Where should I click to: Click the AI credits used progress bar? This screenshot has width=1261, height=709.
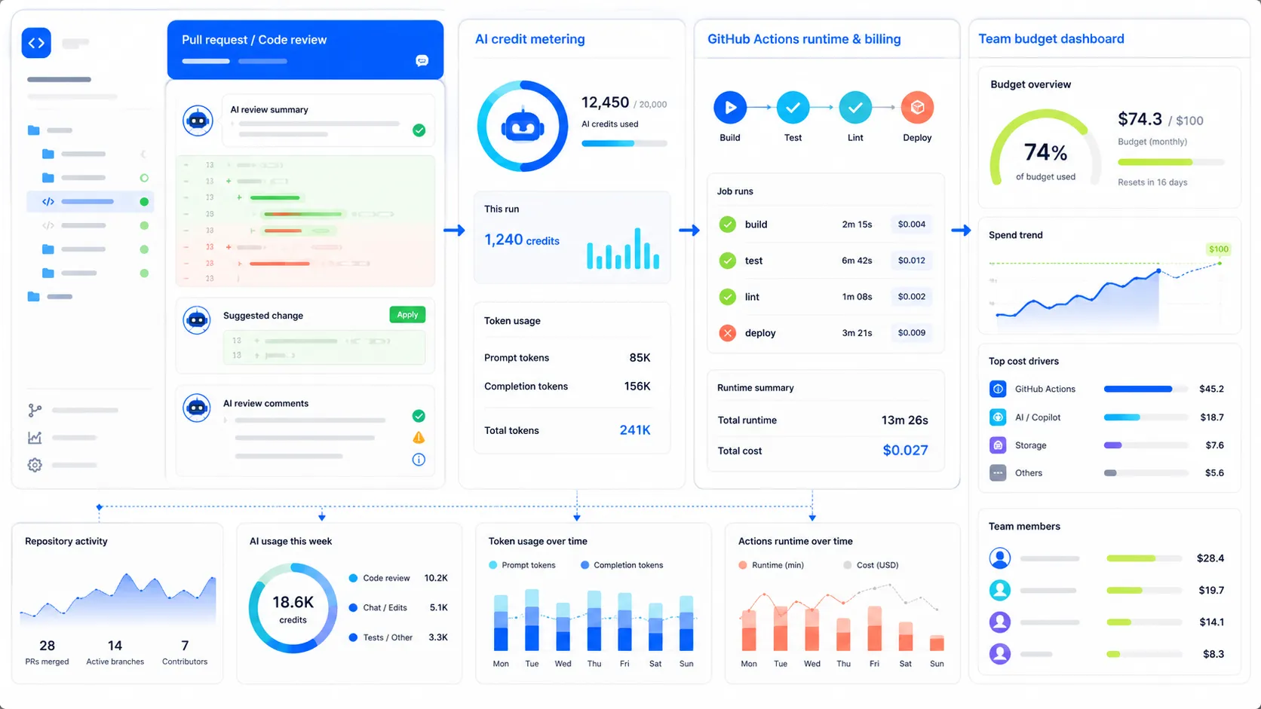[624, 144]
